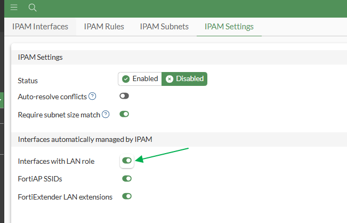Set Status to Disabled
347x223 pixels.
click(x=184, y=79)
